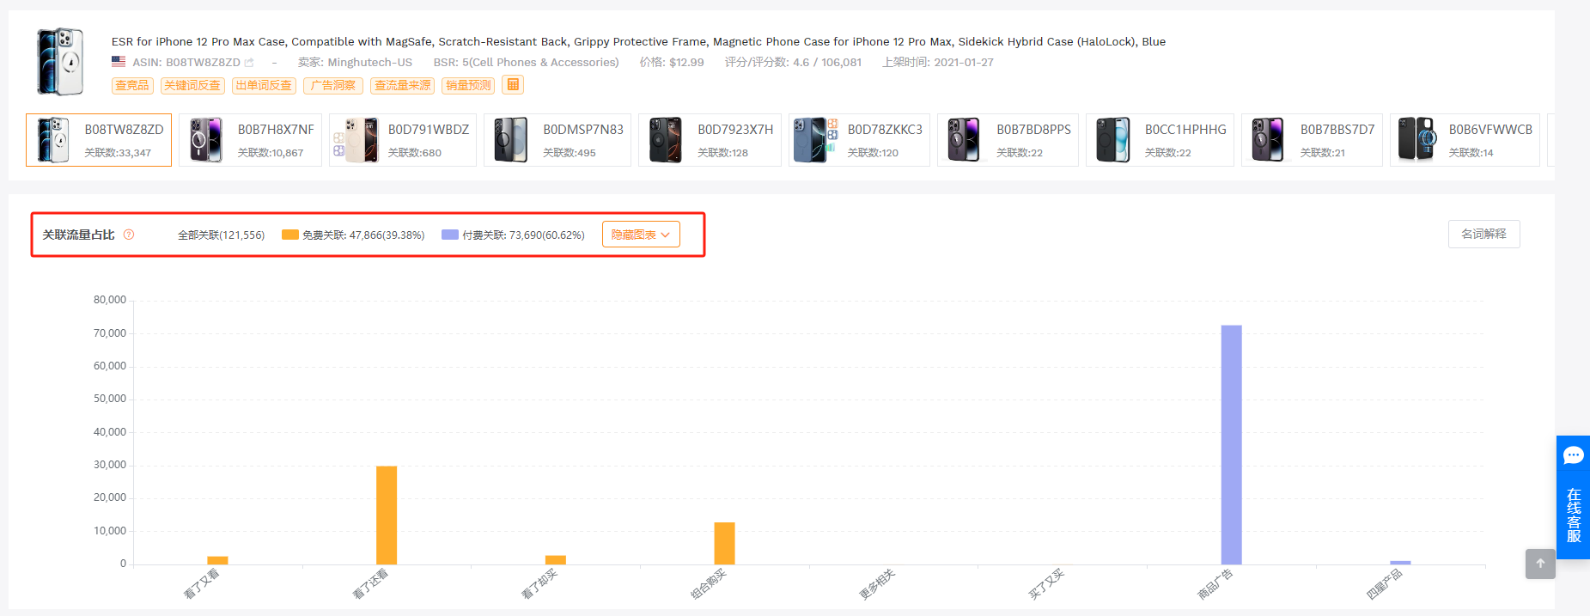
Task: Click the 商品广告 purple bar in chart
Action: [1231, 444]
